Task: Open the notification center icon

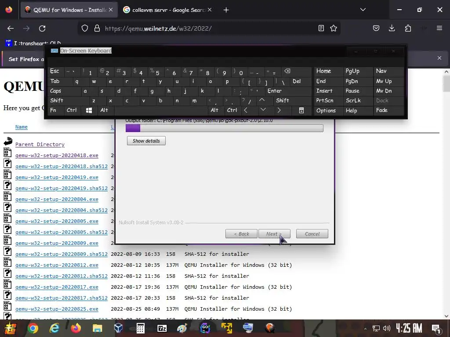Action: coord(436,328)
